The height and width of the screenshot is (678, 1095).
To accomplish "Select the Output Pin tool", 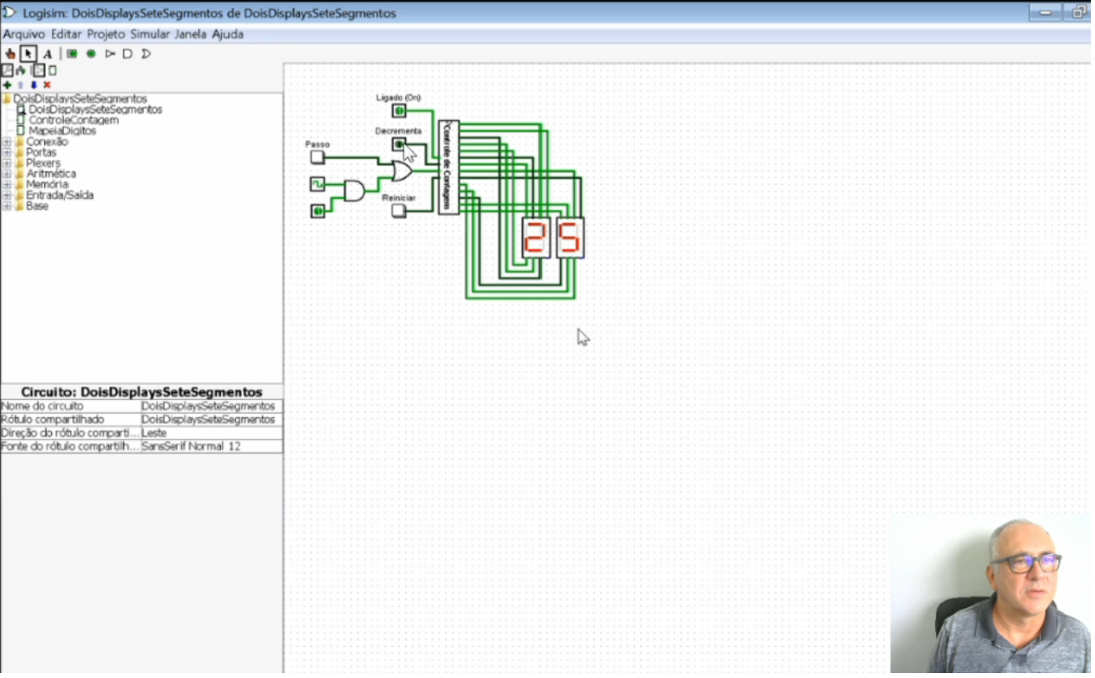I will (x=91, y=53).
